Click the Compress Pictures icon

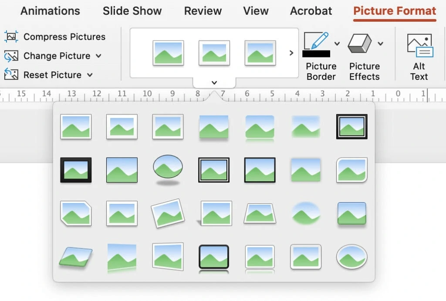point(11,37)
